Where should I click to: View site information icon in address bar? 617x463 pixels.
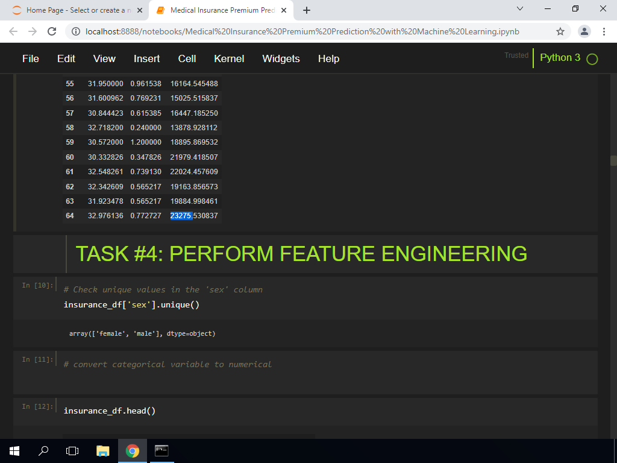click(76, 31)
